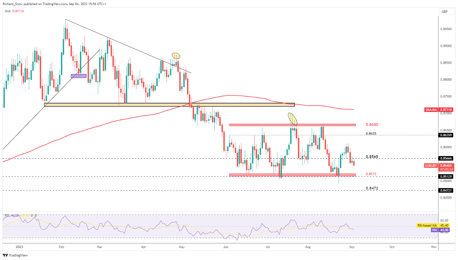
Task: Select the lower red support zone rectangle
Action: 292,175
